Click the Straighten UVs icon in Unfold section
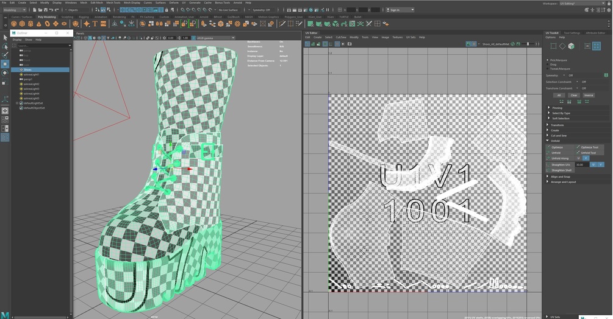This screenshot has width=613, height=319. point(548,164)
